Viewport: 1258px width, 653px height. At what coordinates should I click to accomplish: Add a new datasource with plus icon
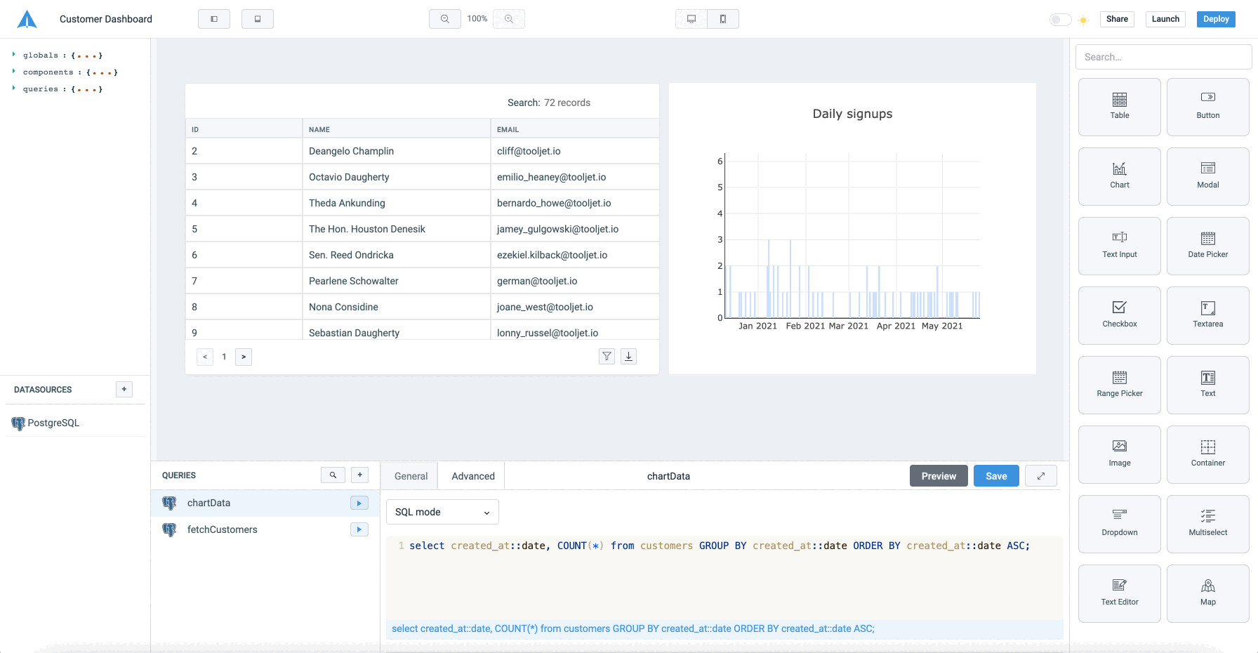coord(124,389)
